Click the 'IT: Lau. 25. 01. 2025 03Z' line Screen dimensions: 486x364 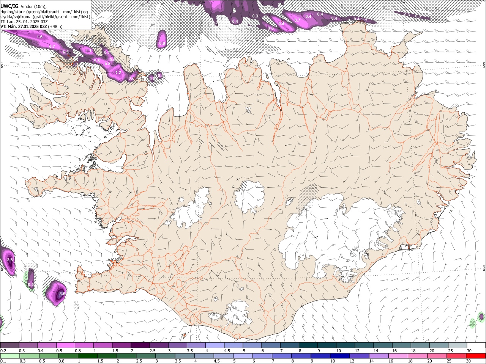(24, 22)
